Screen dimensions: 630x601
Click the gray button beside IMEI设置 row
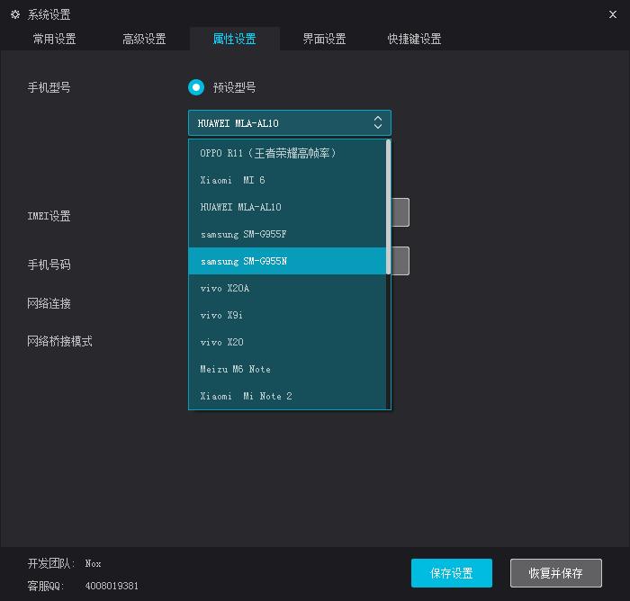400,212
